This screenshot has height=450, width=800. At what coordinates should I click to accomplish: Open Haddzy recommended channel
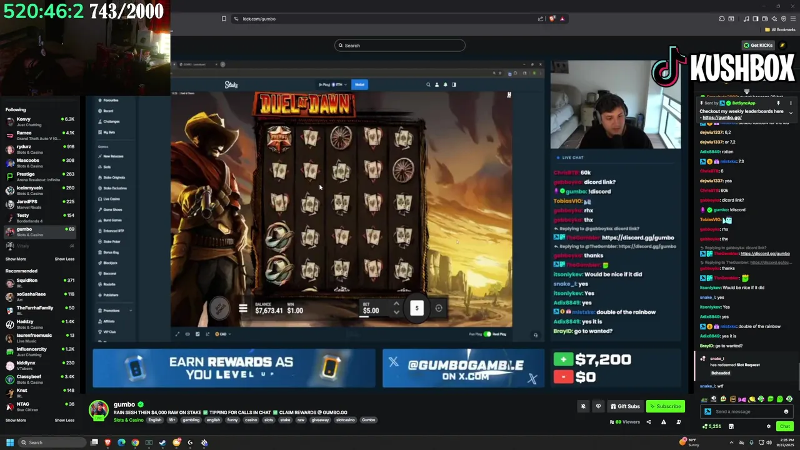pyautogui.click(x=39, y=324)
